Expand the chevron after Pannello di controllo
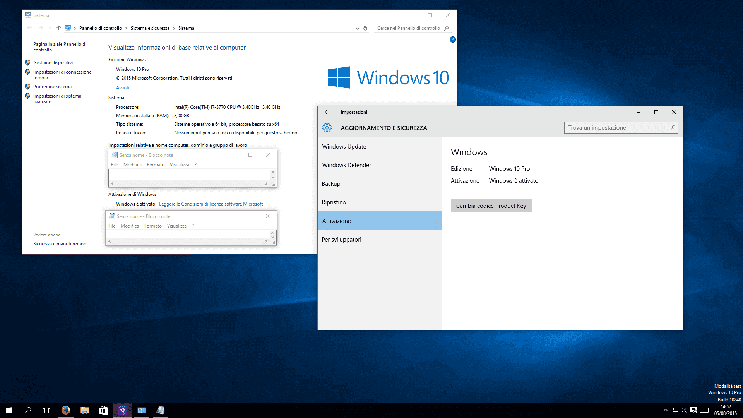The image size is (743, 418). (126, 28)
